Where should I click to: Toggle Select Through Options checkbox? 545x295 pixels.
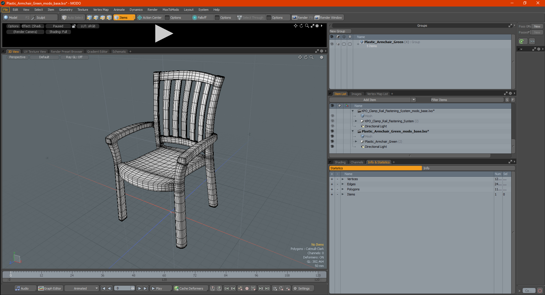tap(269, 18)
